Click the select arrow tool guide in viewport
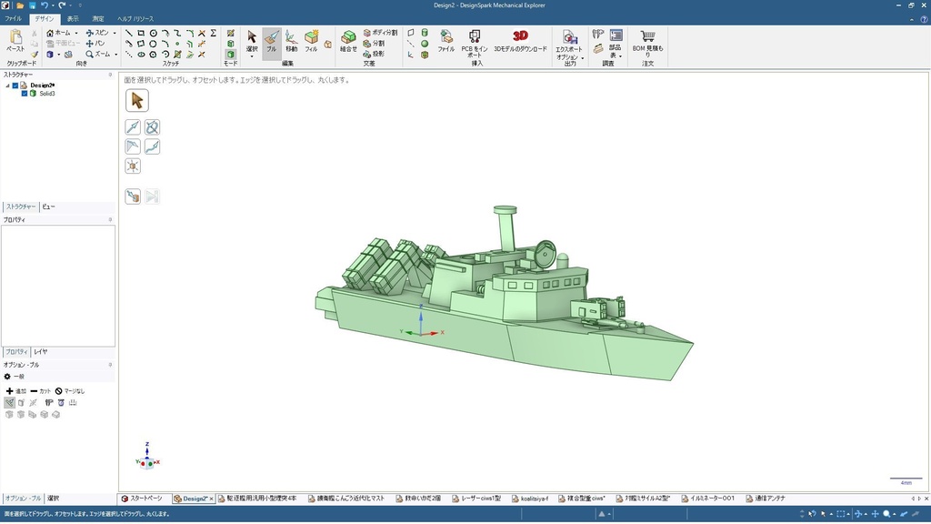This screenshot has height=524, width=931. pos(136,100)
